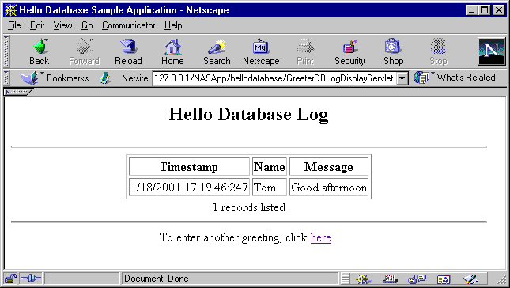Image resolution: width=510 pixels, height=288 pixels.
Task: Open the Help menu
Action: (173, 25)
